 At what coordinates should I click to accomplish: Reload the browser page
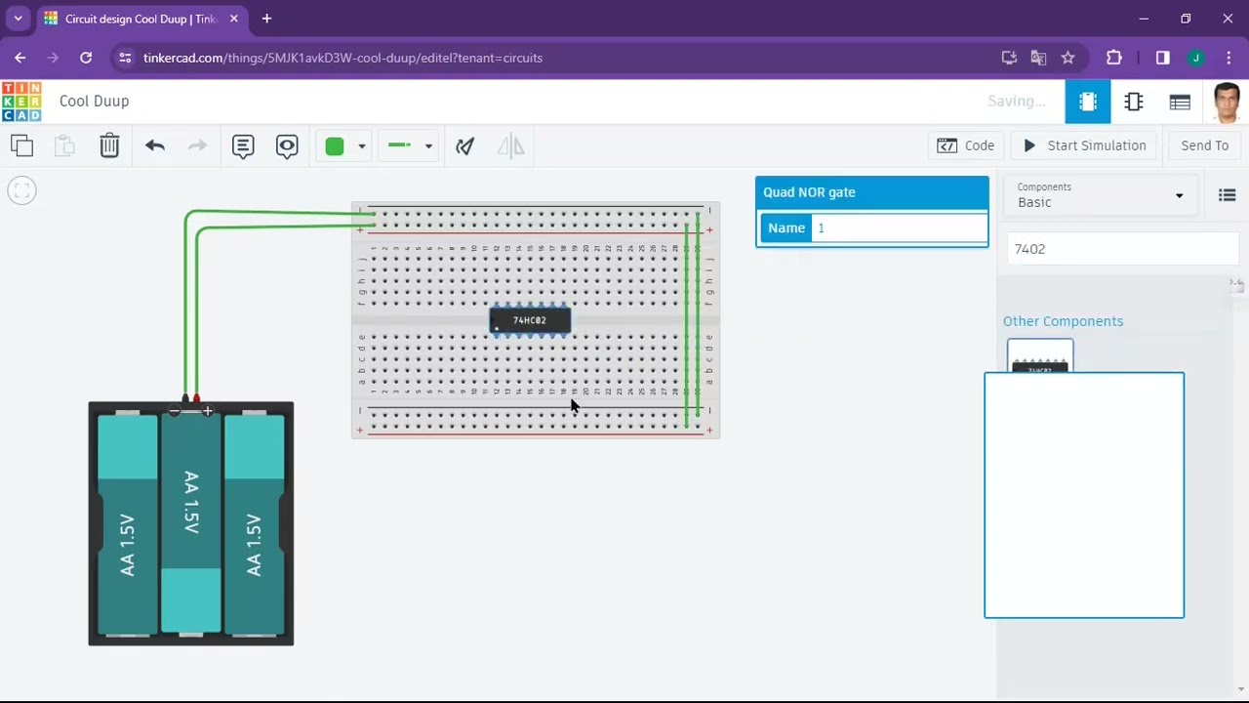pos(86,58)
